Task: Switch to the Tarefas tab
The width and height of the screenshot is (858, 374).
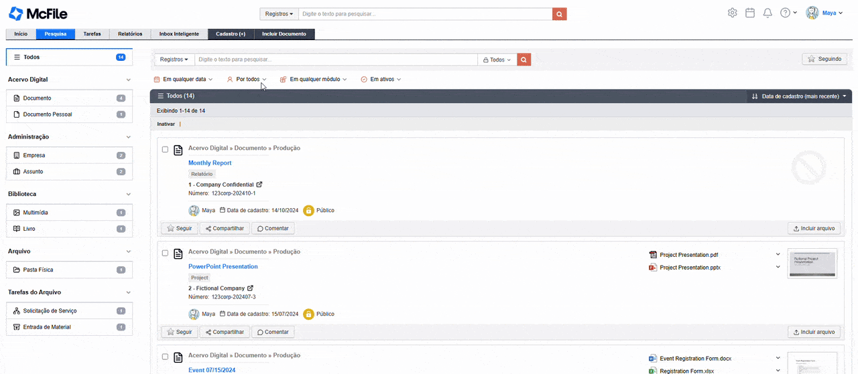Action: [x=92, y=34]
